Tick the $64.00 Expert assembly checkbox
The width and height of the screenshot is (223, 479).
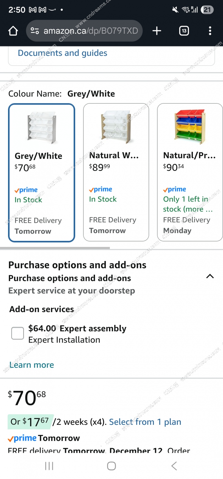[18, 333]
